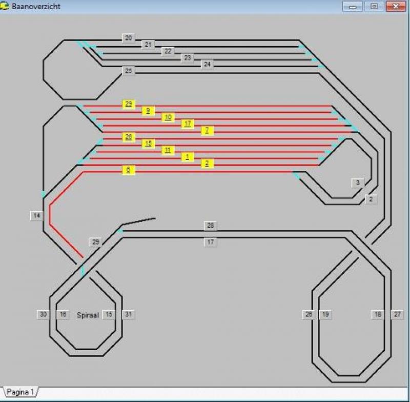Close the Baanoverzicht window
The image size is (410, 402).
396,7
